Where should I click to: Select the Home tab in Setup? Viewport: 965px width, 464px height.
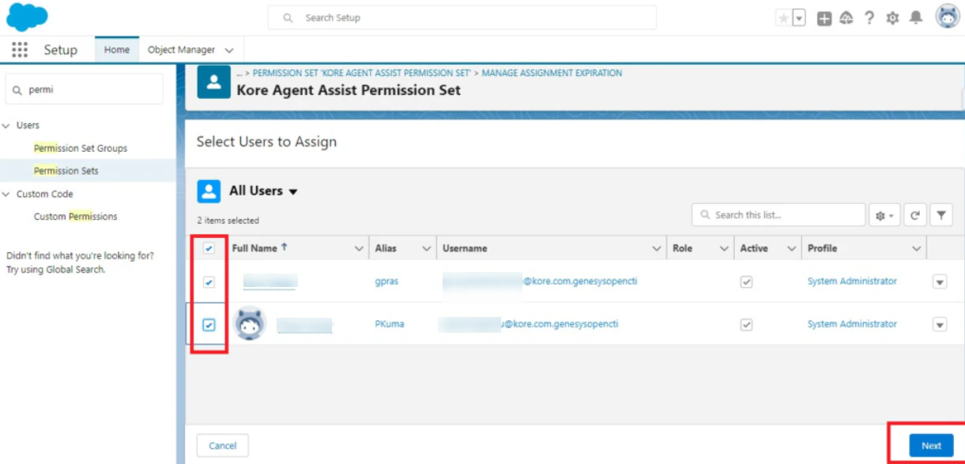pos(117,49)
